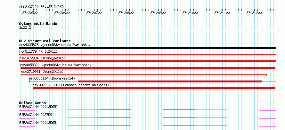Open variant label esv2661177 (1000GenomesConsortiumPhase1)
This screenshot has width=285, height=130.
pos(71,85)
